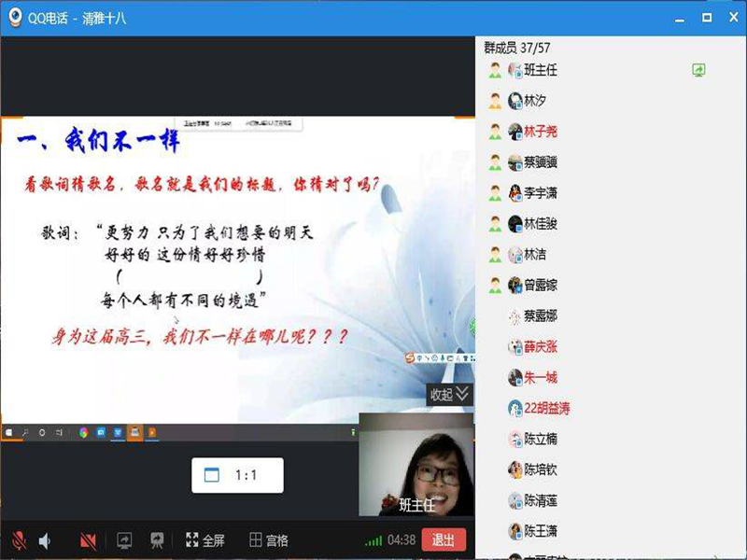
Task: Click Windows Start button in shared screen
Action: point(9,432)
